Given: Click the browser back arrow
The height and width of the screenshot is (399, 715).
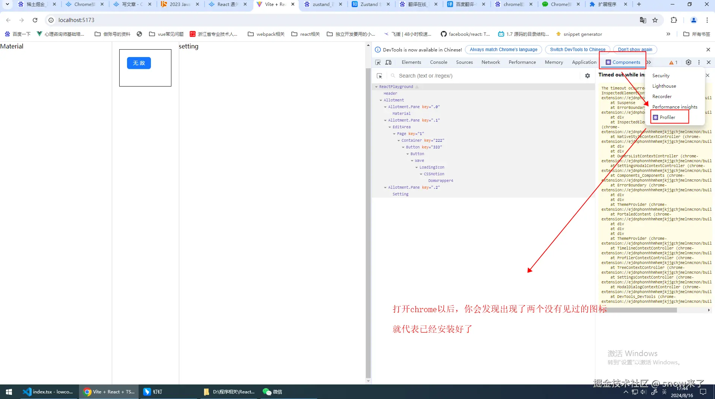Looking at the screenshot, I should tap(8, 20).
